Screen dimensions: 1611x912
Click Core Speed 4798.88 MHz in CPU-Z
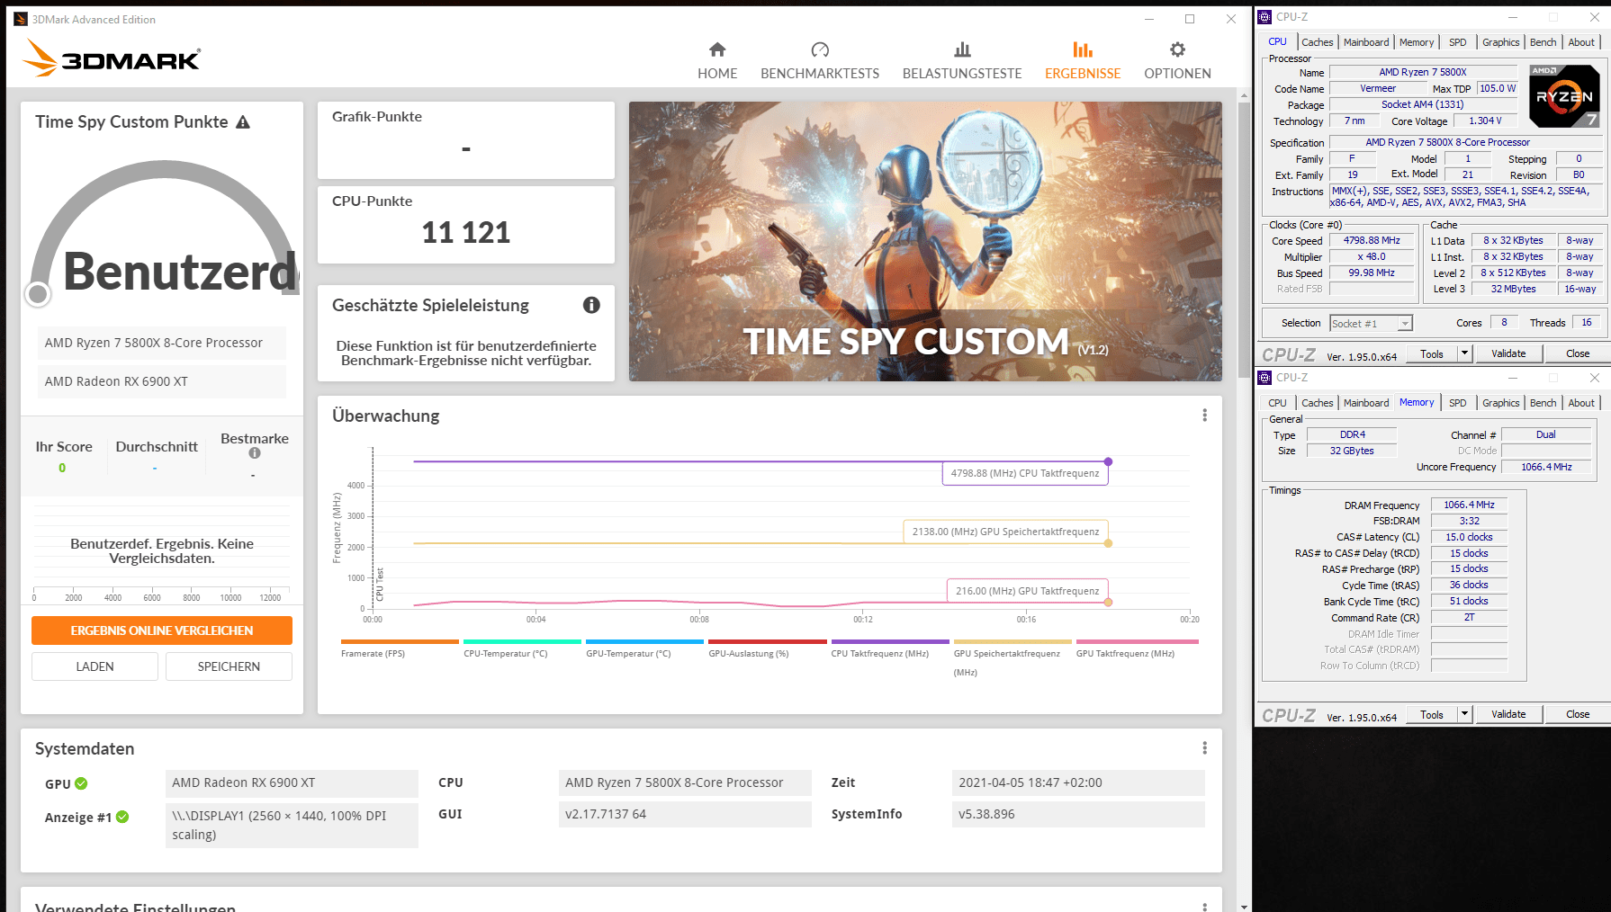click(1372, 241)
